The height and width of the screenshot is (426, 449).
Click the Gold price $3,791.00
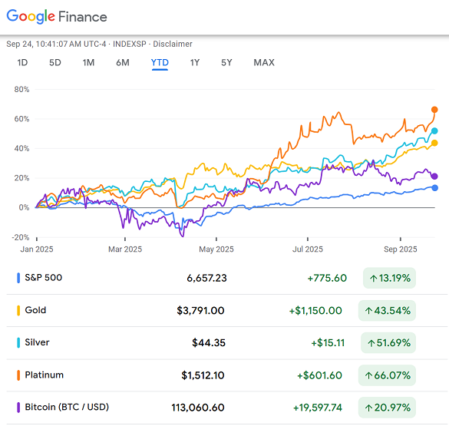[x=200, y=310]
